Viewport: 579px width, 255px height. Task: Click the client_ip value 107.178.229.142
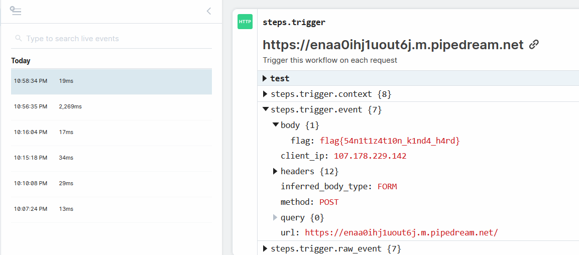(x=370, y=156)
